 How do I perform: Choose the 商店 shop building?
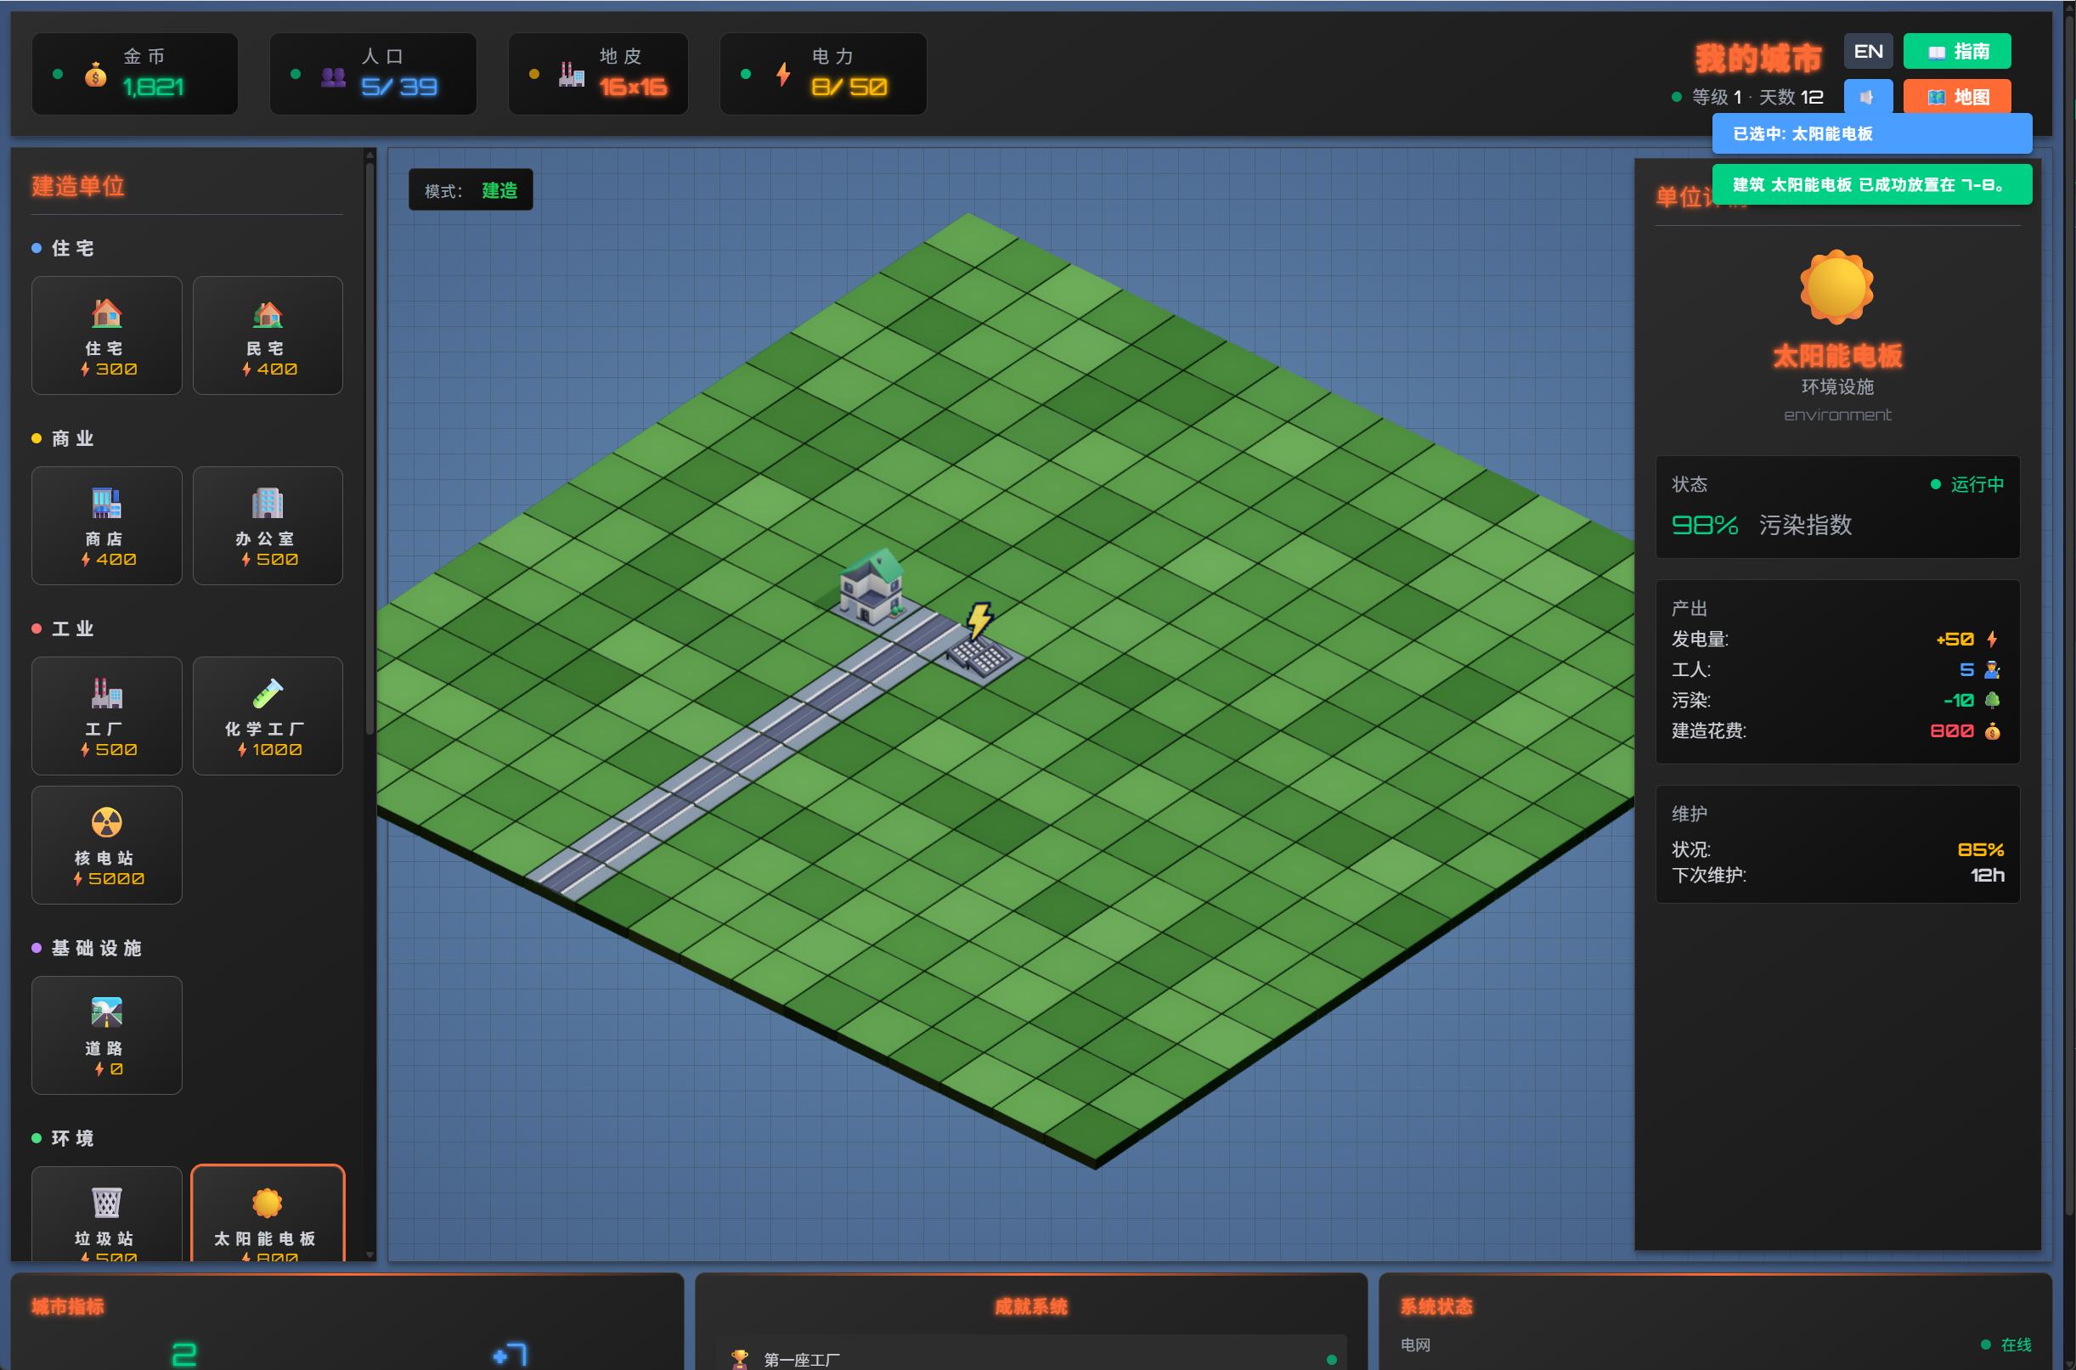[106, 525]
